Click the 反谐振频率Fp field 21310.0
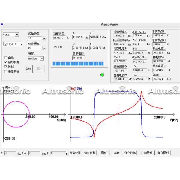 click(120, 44)
